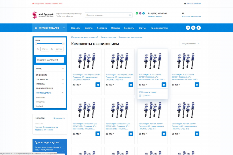This screenshot has width=233, height=155.
Task: Click the price range slider track
Action: [x=50, y=44]
